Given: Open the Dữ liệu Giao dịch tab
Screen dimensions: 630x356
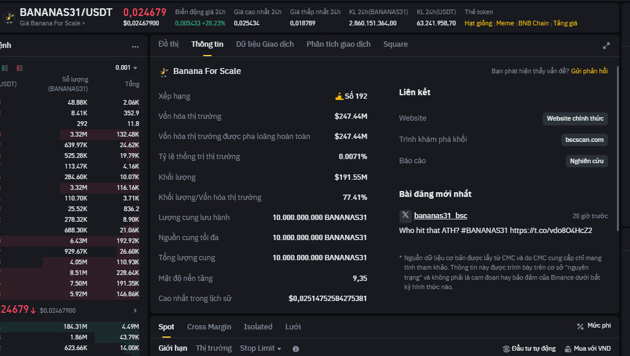Looking at the screenshot, I should (265, 44).
